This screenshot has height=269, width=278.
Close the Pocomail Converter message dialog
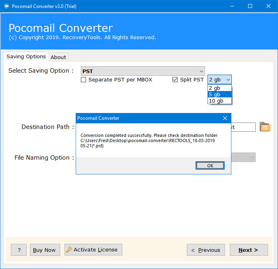(225, 118)
